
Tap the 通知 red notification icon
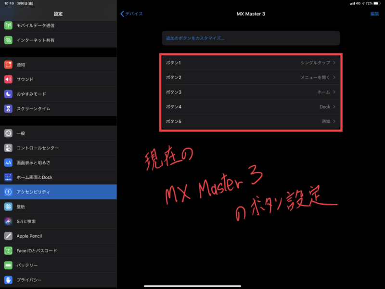[x=8, y=65]
